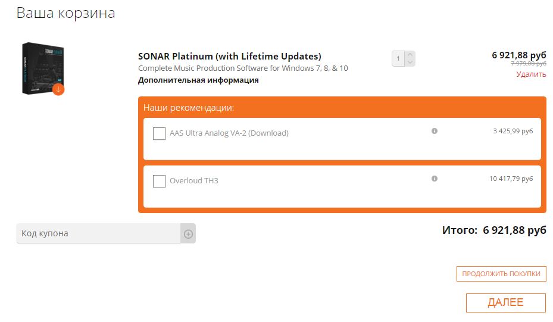This screenshot has height=322, width=553.
Task: Click the Overloud TH3 label
Action: tap(194, 180)
